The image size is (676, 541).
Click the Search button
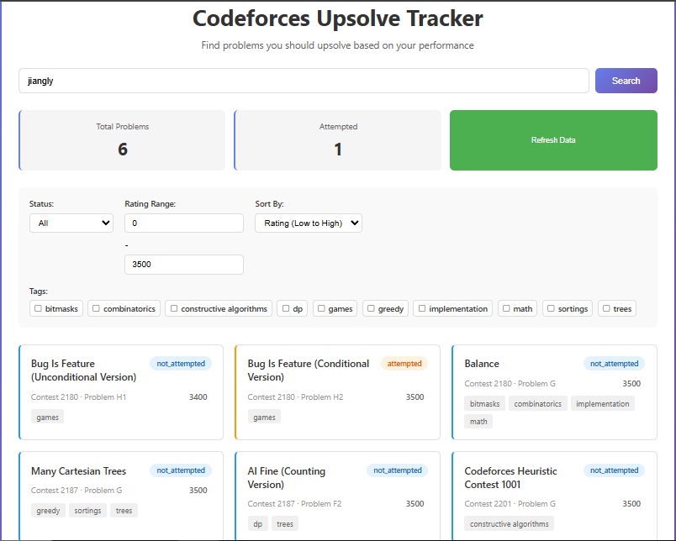coord(626,81)
